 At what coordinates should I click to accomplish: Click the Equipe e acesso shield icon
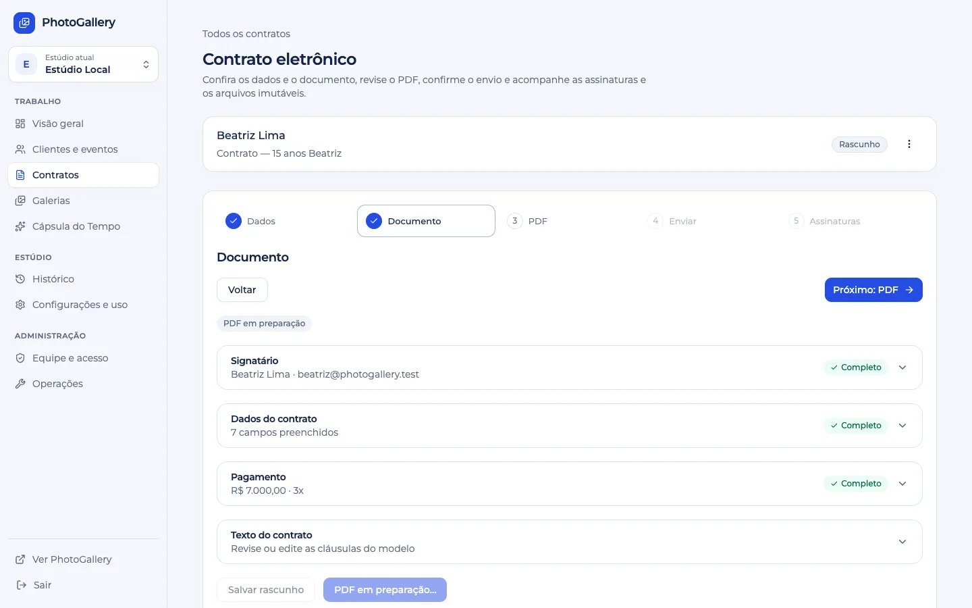point(20,358)
